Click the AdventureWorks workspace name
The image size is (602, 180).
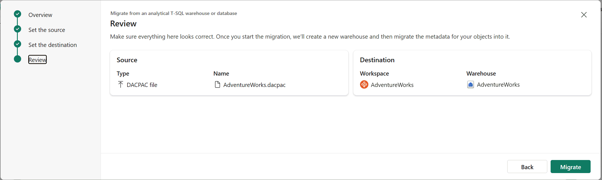pos(392,85)
